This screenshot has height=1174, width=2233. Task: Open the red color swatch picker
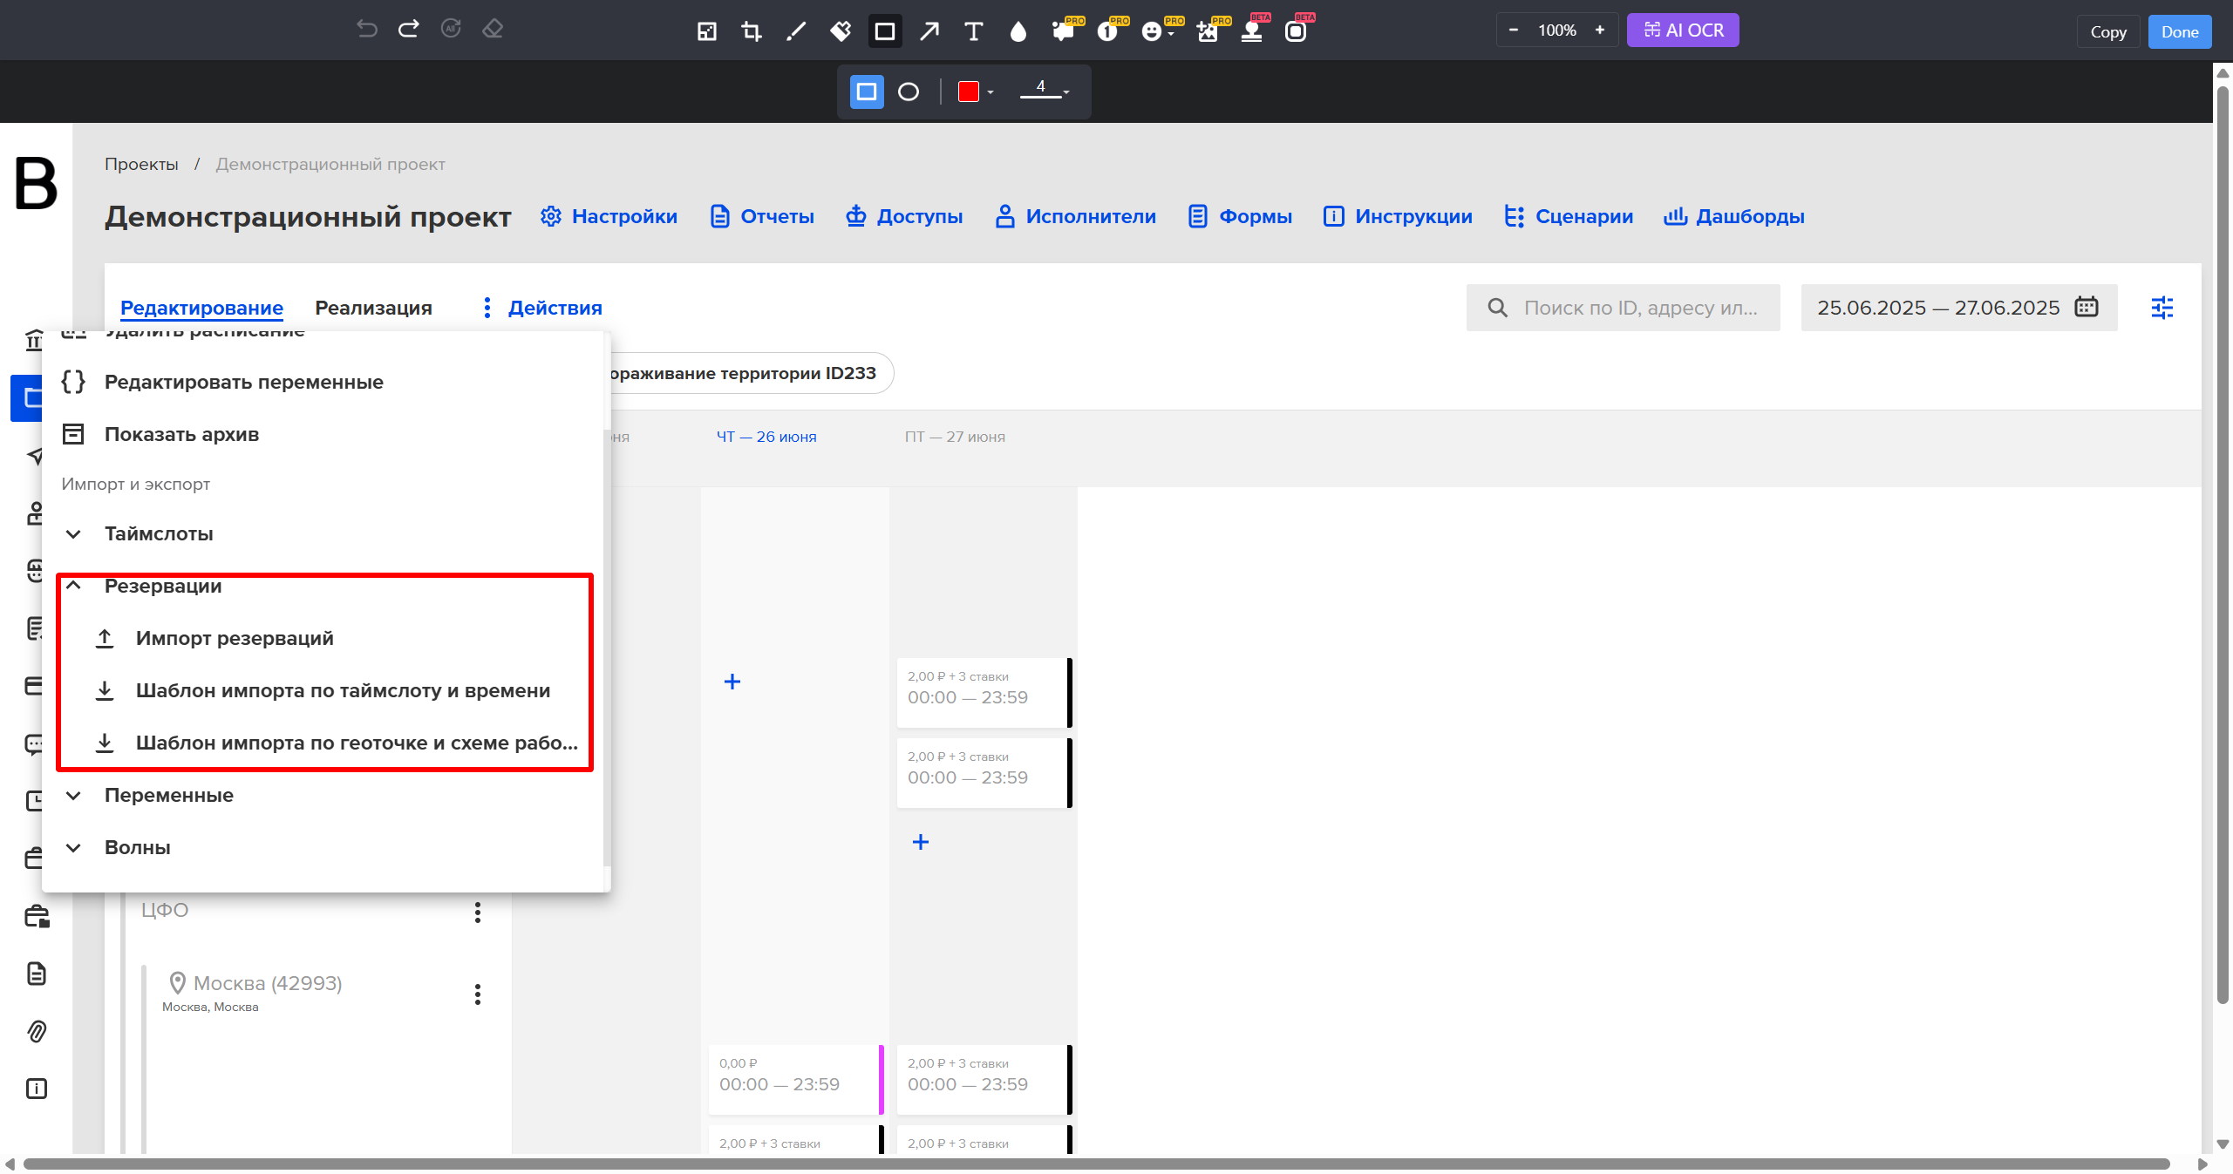975,92
